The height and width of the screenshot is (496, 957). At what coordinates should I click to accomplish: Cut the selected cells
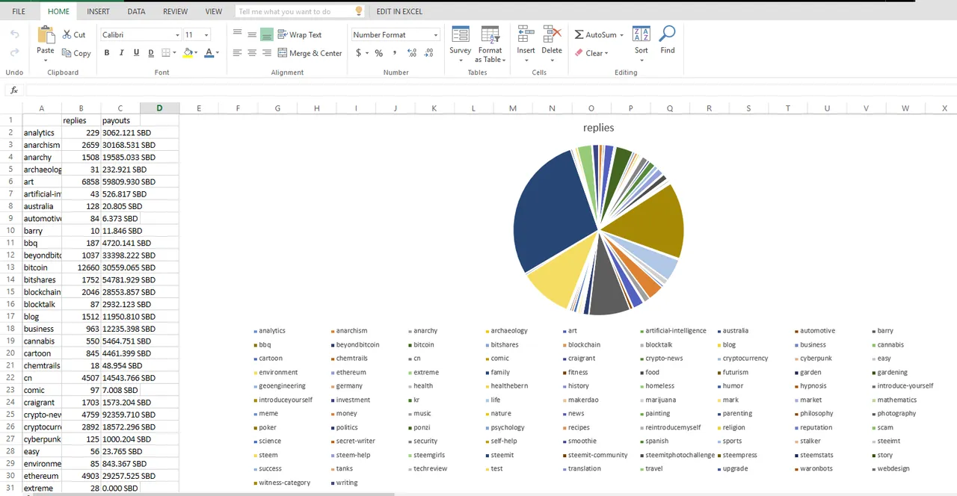[x=74, y=34]
